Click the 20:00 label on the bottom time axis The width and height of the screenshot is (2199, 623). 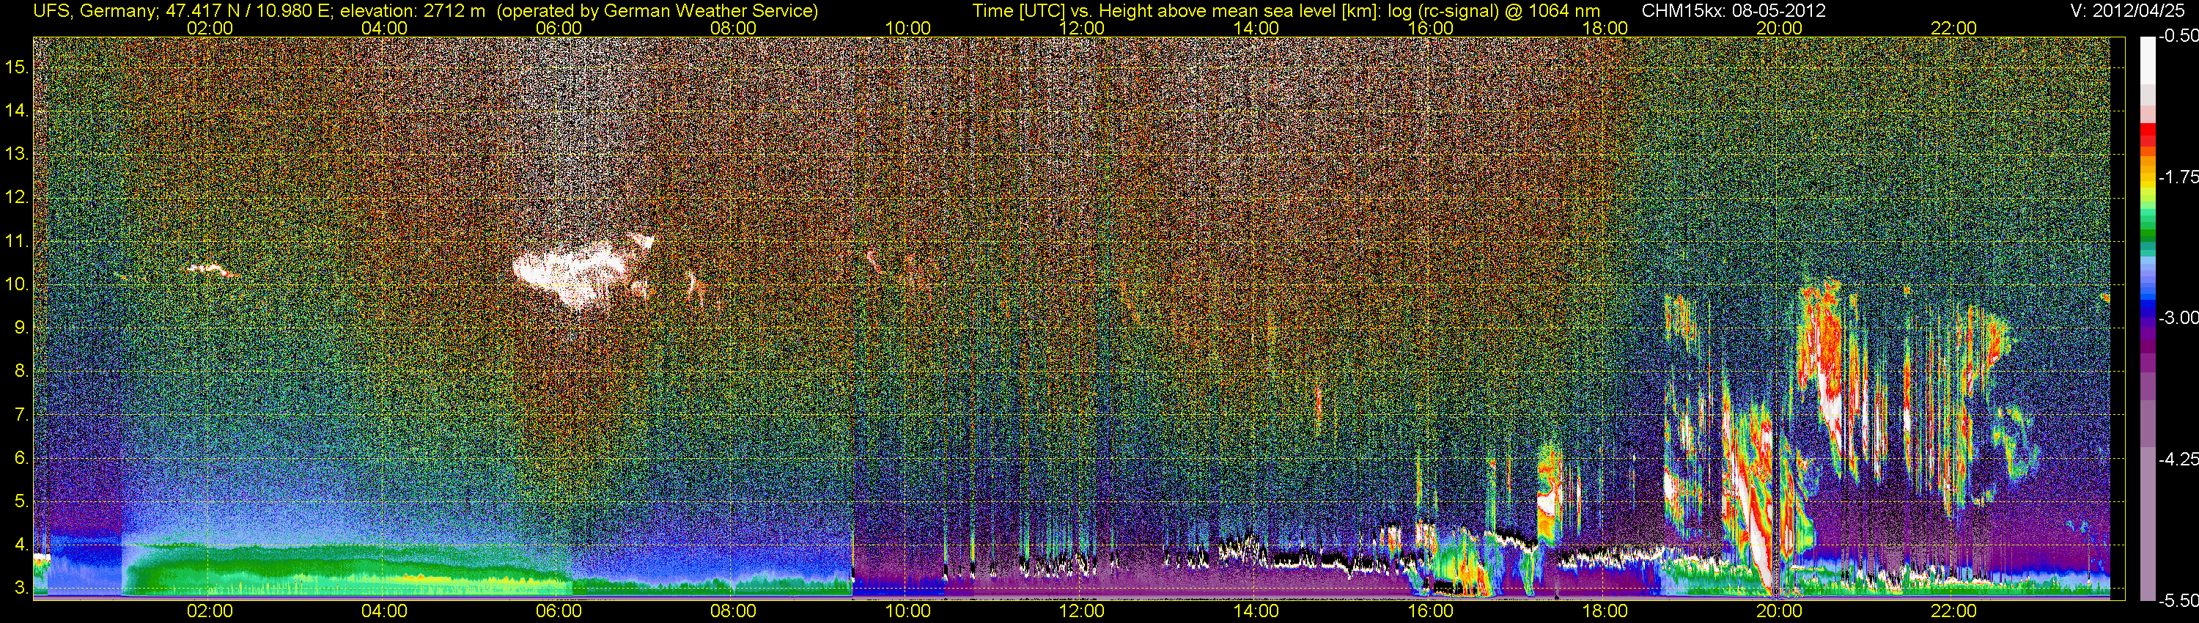click(x=1779, y=611)
